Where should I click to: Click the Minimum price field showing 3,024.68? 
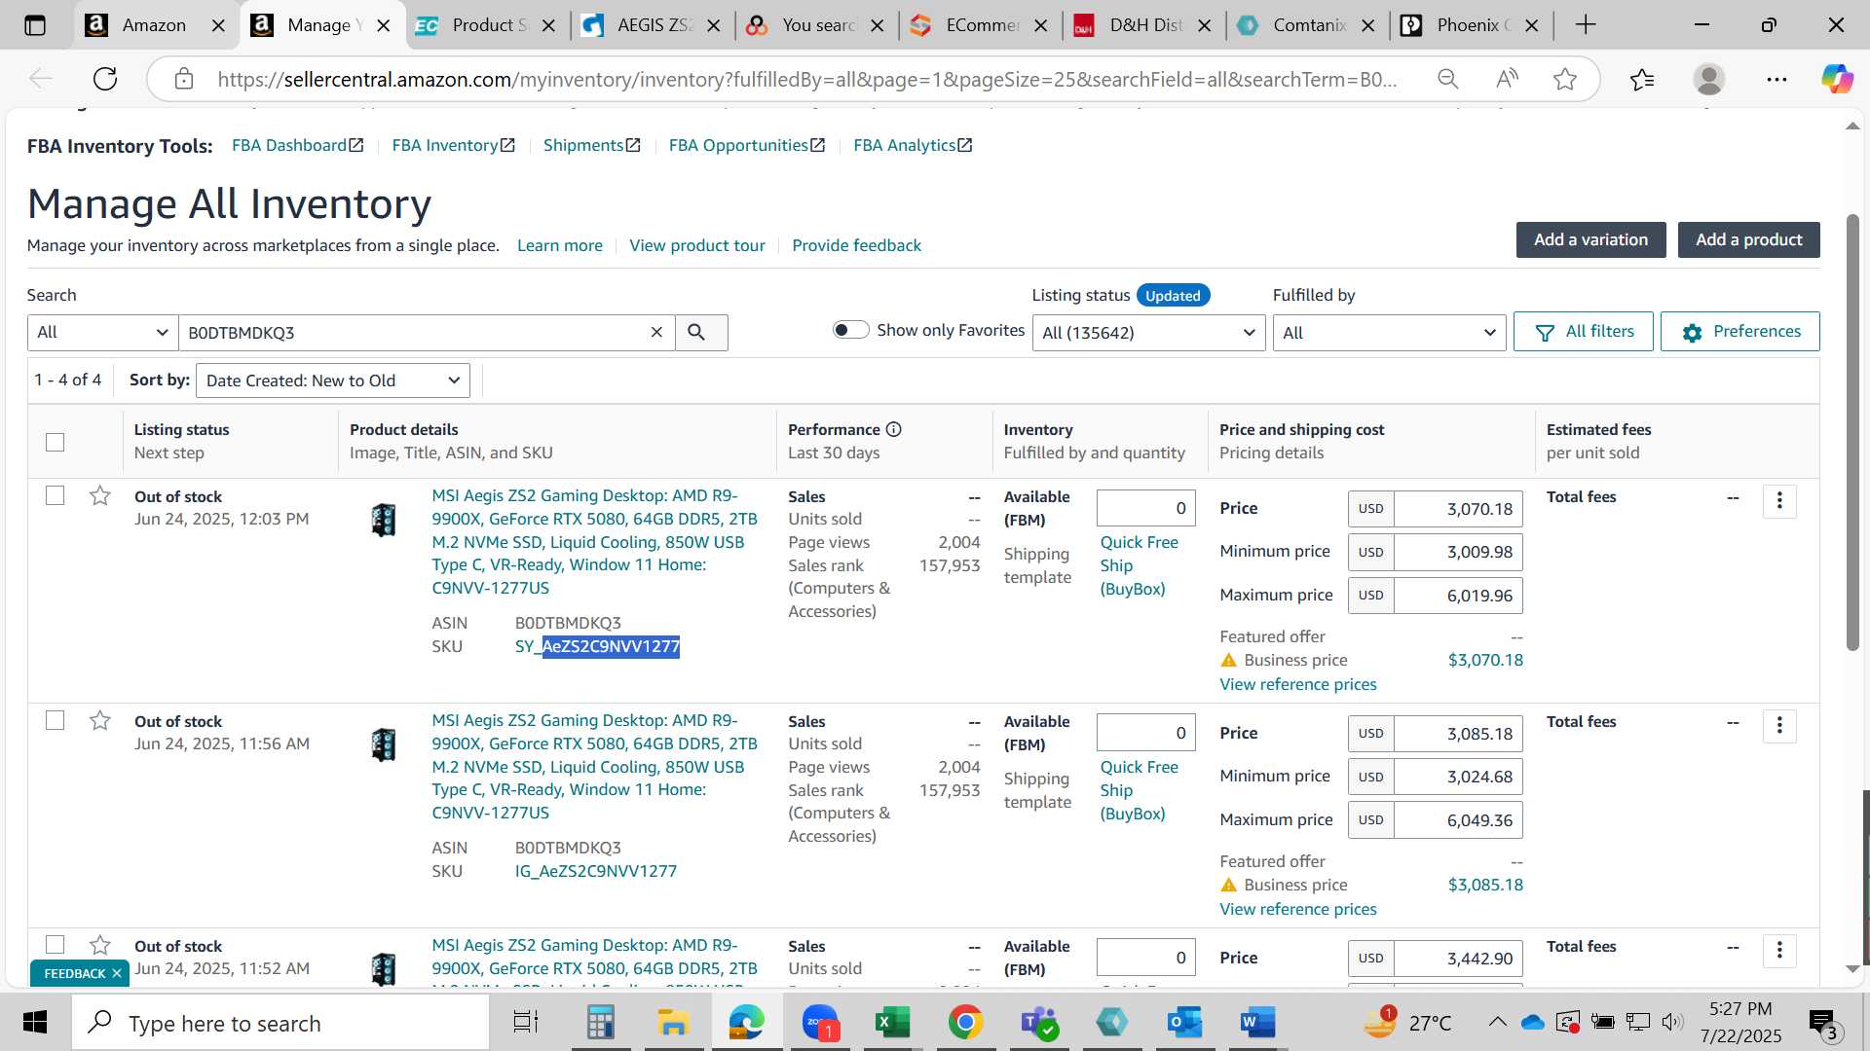[1458, 777]
